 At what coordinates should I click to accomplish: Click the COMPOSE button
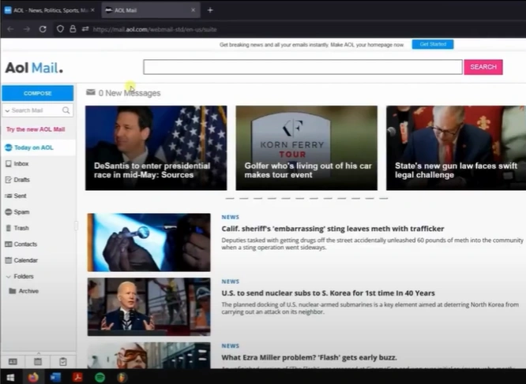(x=38, y=93)
